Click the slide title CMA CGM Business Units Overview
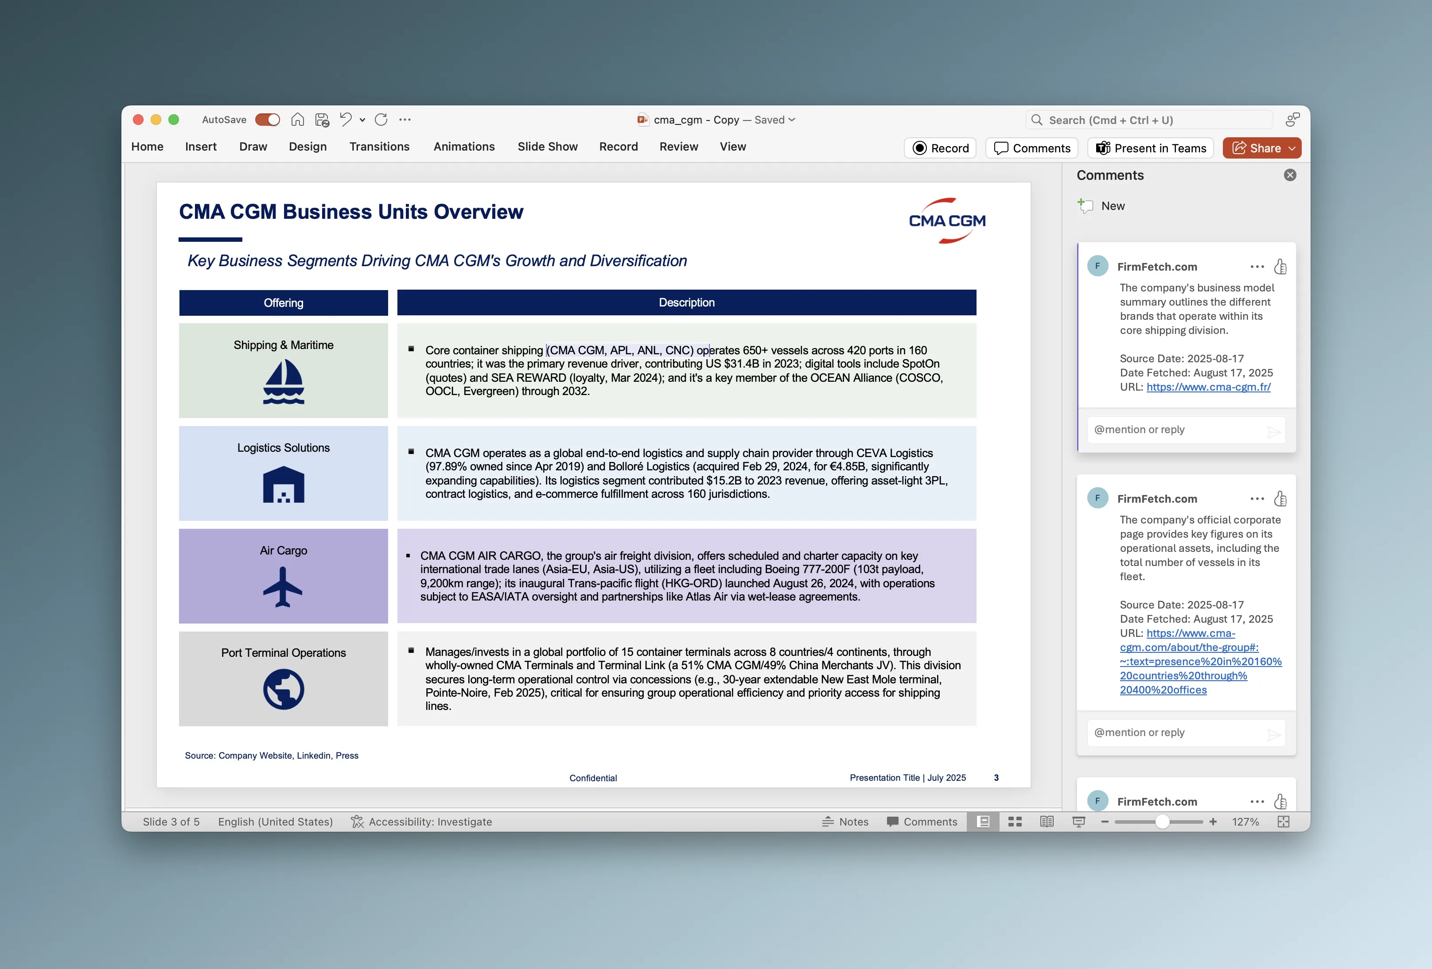 coord(351,212)
